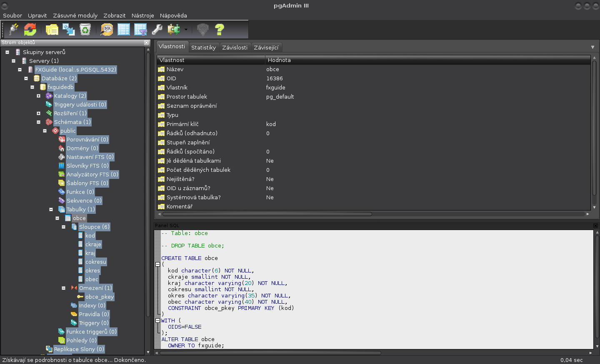
Task: Collapse the Servery (1) node
Action: (x=13, y=61)
